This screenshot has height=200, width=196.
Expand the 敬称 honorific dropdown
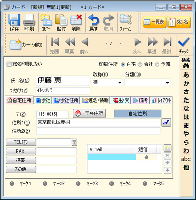120,83
